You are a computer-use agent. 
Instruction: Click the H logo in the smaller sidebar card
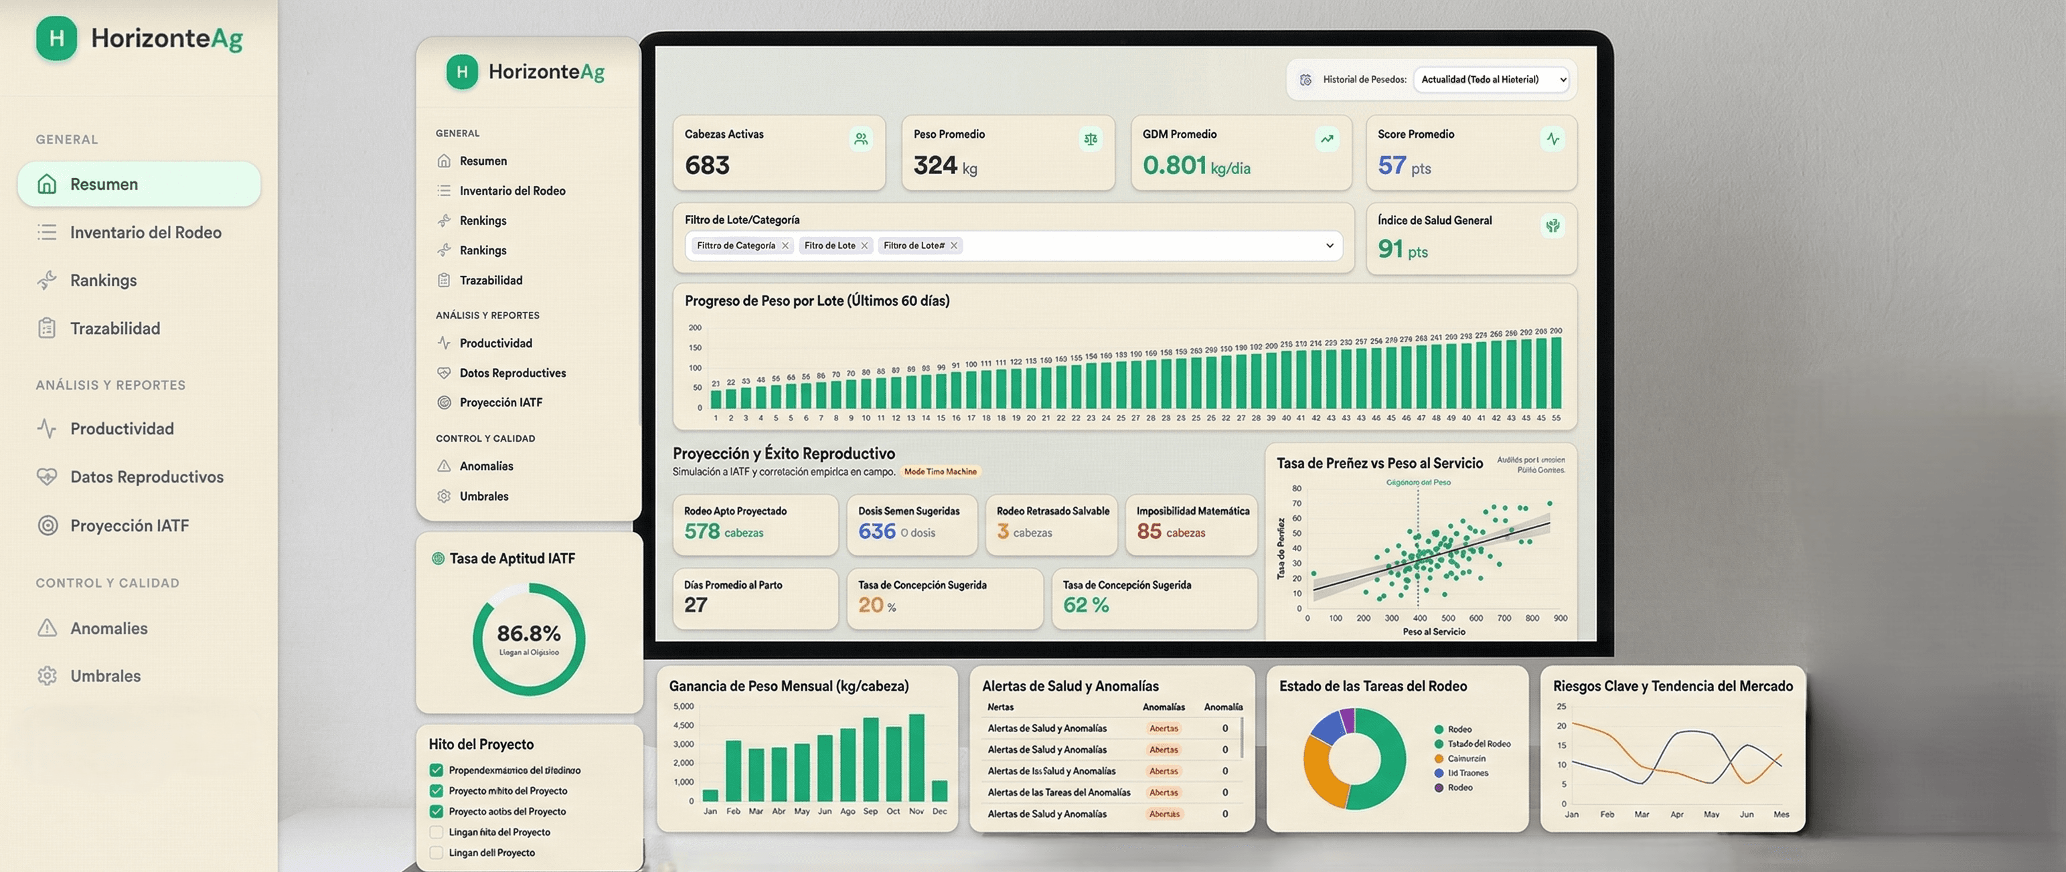pos(462,72)
